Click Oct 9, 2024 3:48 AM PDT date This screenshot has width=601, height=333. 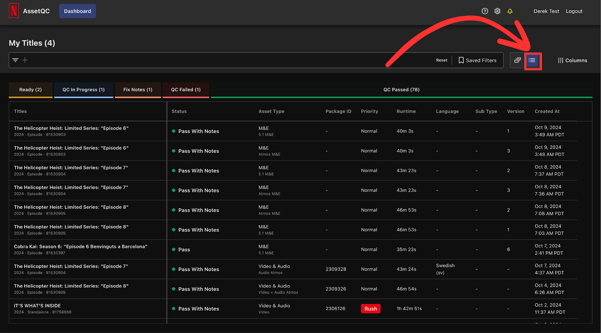[549, 151]
